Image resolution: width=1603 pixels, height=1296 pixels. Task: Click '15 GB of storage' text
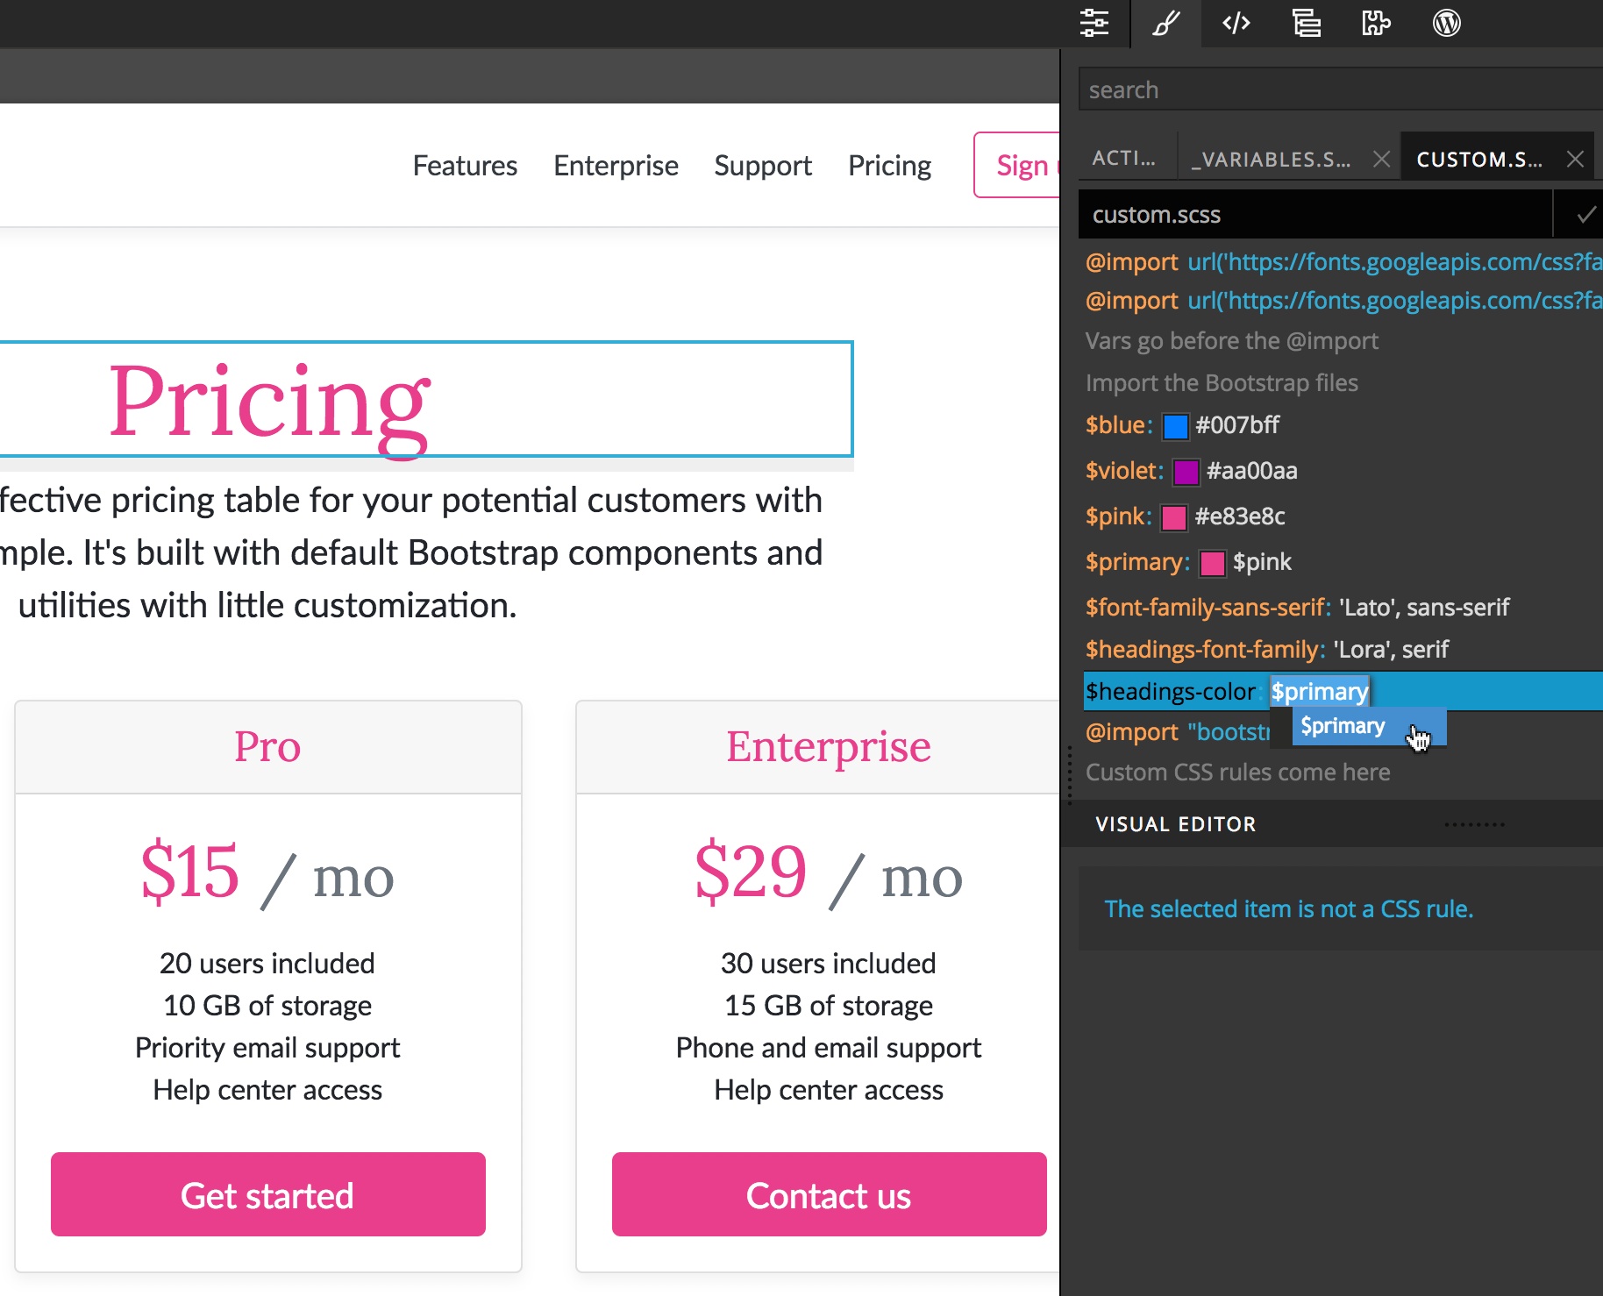pos(829,1005)
